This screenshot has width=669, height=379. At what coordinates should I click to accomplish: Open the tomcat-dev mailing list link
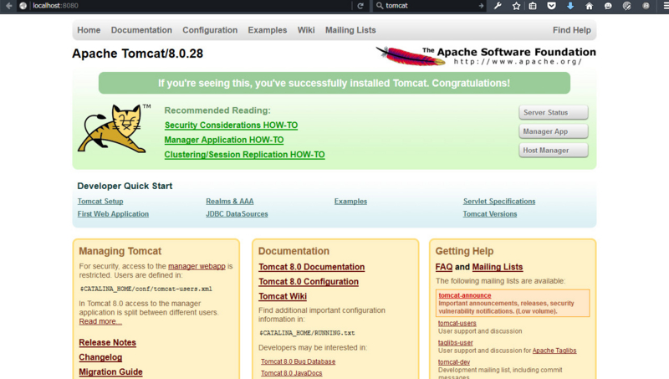tap(454, 362)
